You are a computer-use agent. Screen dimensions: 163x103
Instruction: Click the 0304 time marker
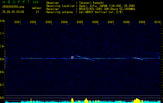[64, 22]
